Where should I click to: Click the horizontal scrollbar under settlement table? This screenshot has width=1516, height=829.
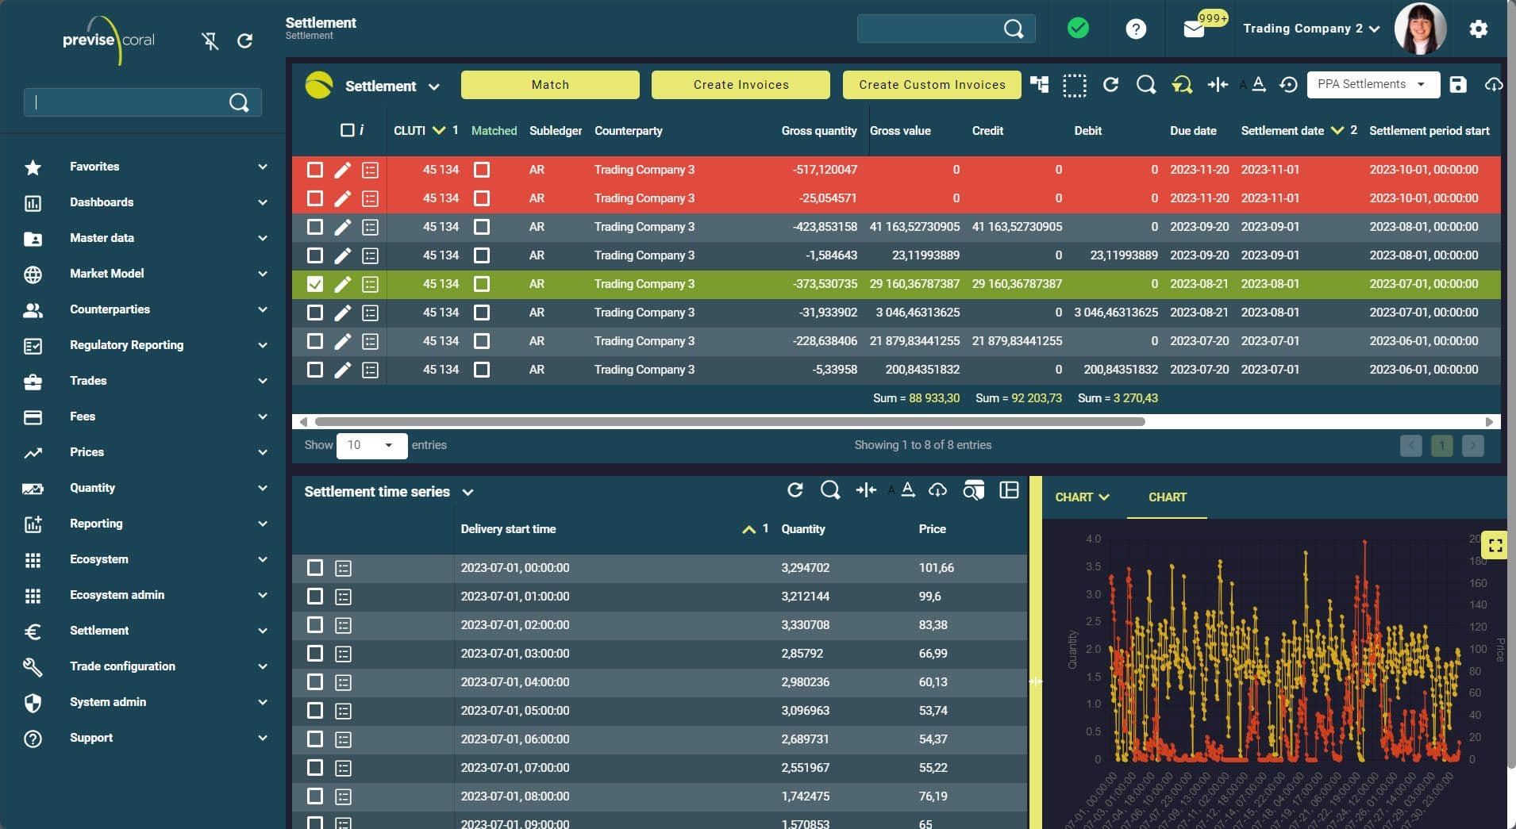(729, 422)
